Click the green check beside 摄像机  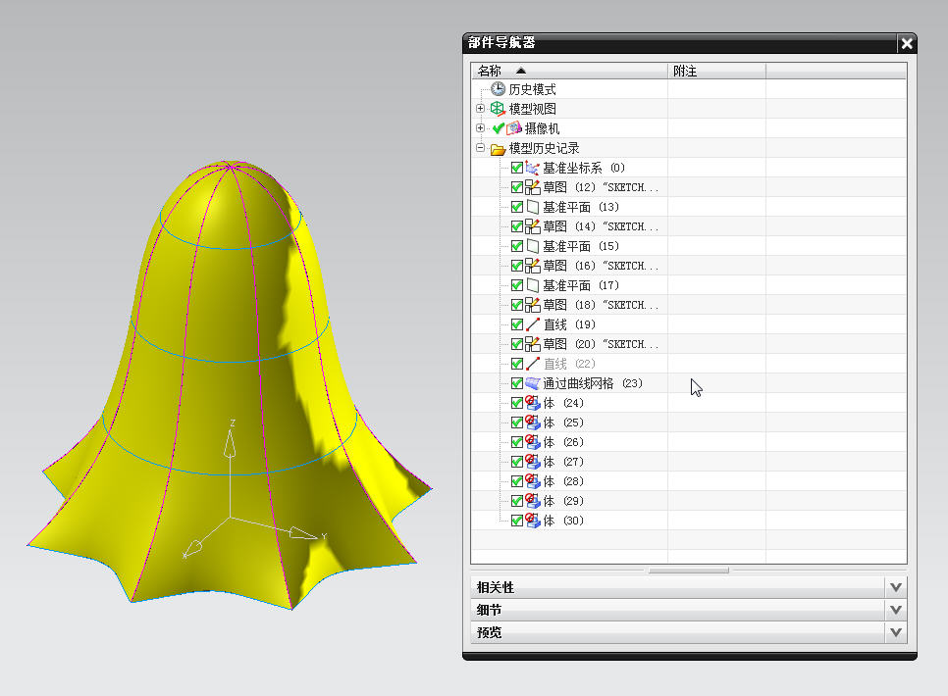[x=499, y=128]
